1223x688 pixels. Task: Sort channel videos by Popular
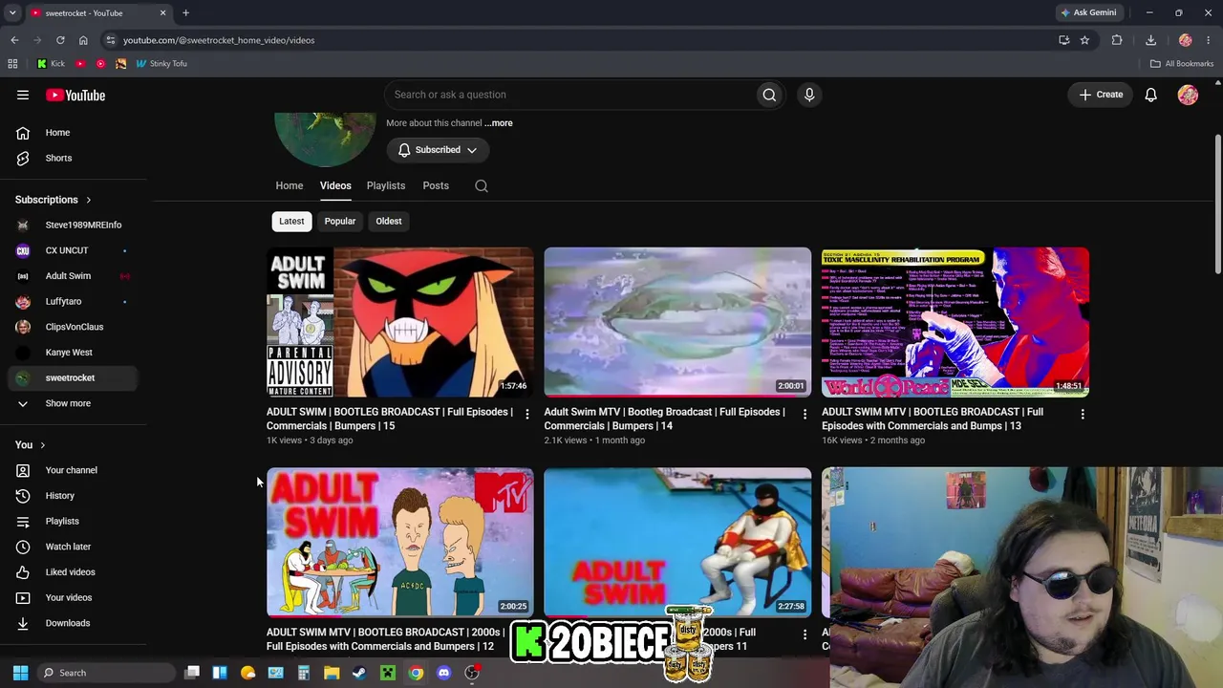tap(340, 222)
